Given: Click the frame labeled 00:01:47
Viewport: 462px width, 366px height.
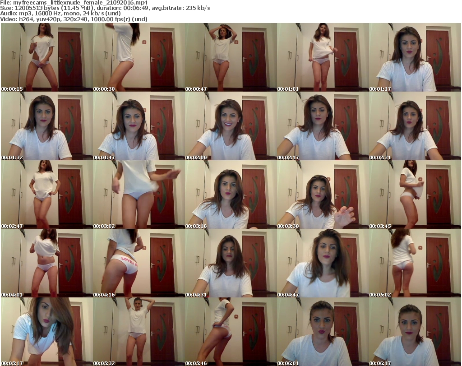Looking at the screenshot, I should [x=139, y=126].
